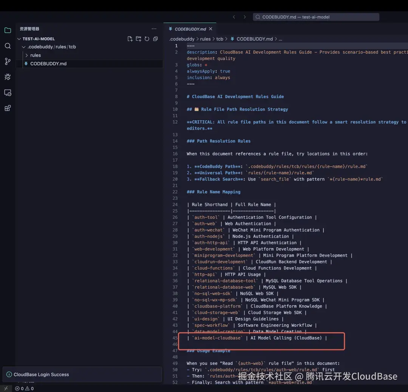This screenshot has width=408, height=392.
Task: Open problems panel from errors and warnings count
Action: click(24, 388)
